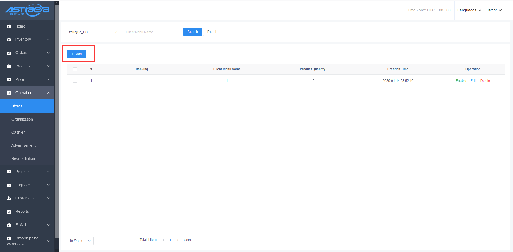Click the Orders chart icon
This screenshot has height=252, width=513.
[9, 53]
